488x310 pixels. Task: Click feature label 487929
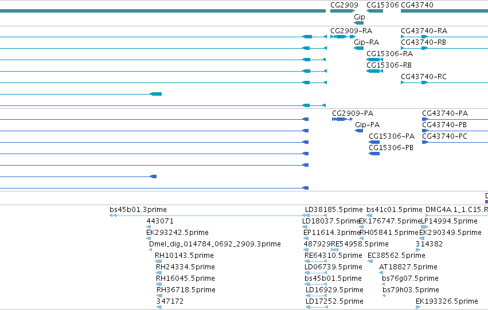(317, 245)
